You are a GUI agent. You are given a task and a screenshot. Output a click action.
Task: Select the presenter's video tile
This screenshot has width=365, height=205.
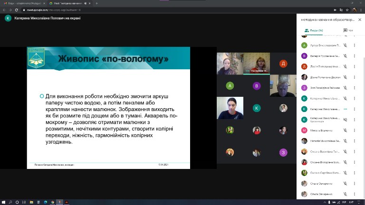coord(257,64)
